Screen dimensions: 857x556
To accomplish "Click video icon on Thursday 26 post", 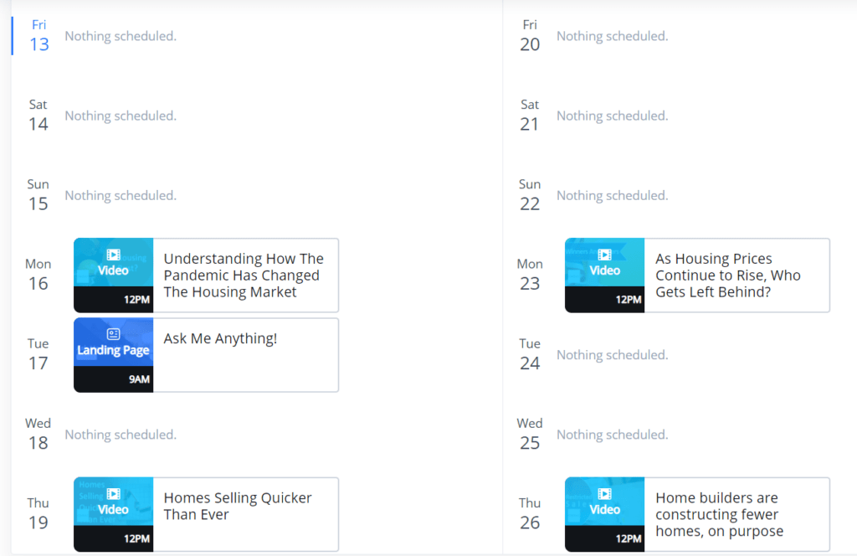I will click(605, 494).
